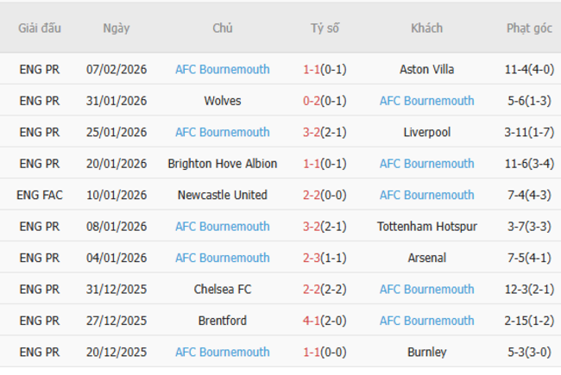
Task: Click the date 25/01/2026
Action: (117, 132)
